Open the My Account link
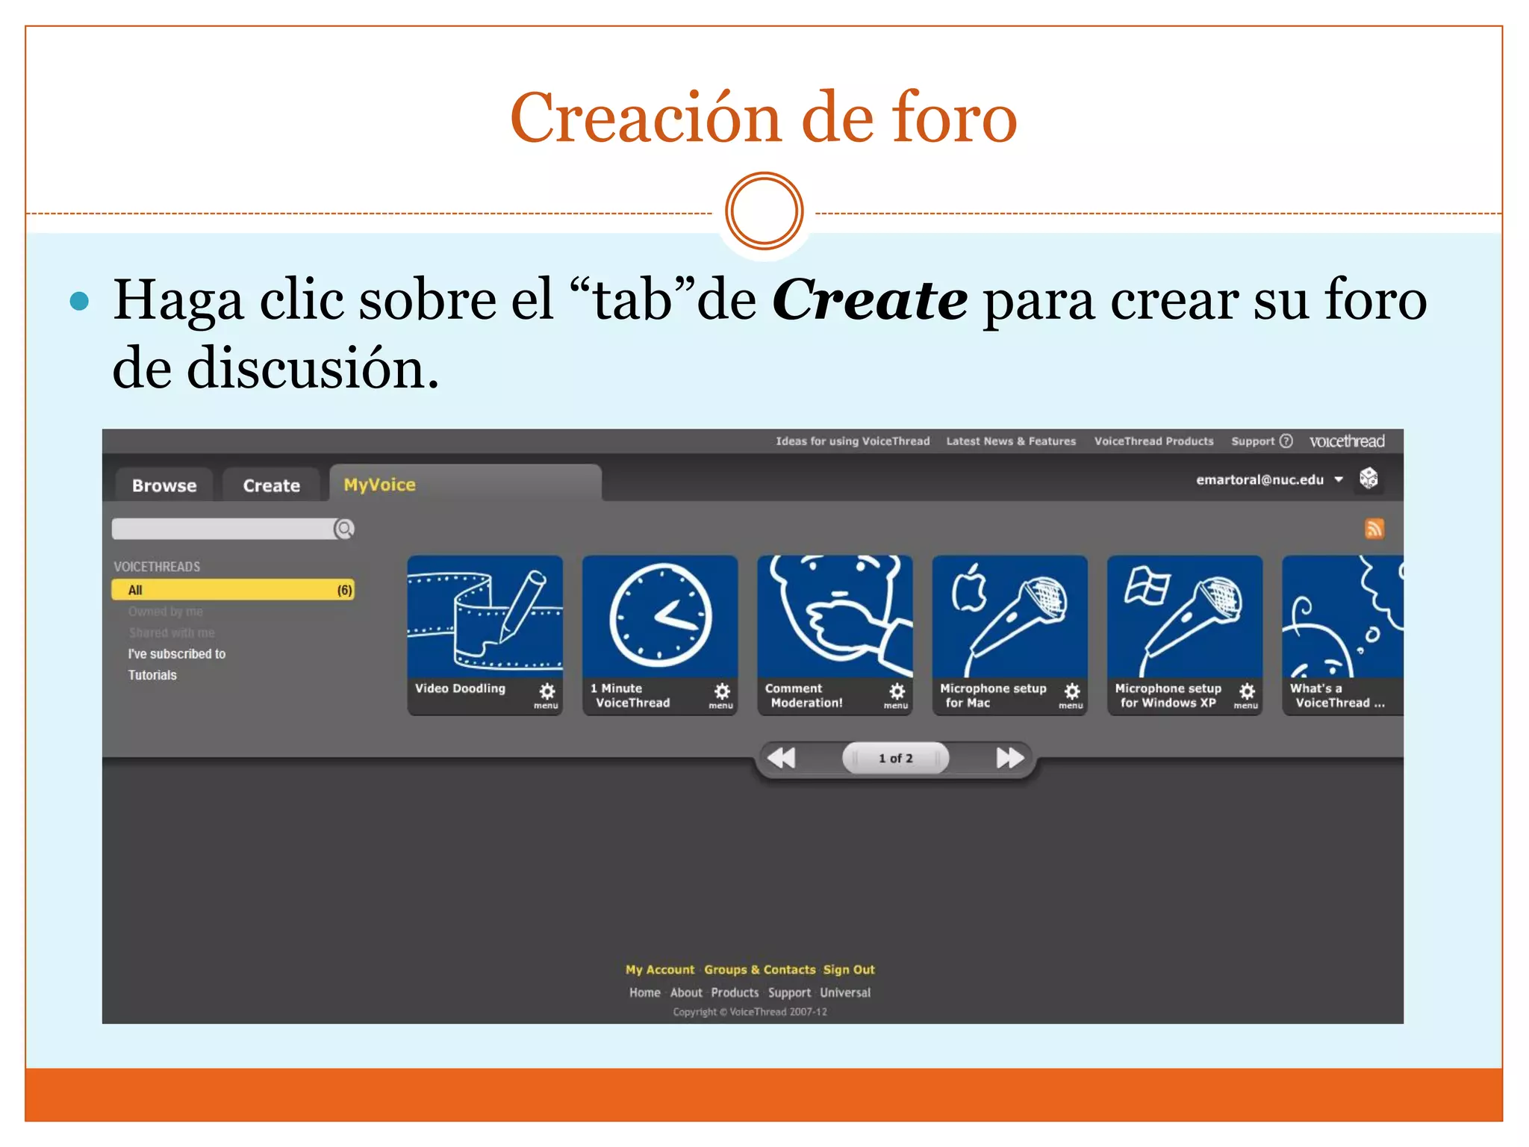1529x1147 pixels. 660,969
